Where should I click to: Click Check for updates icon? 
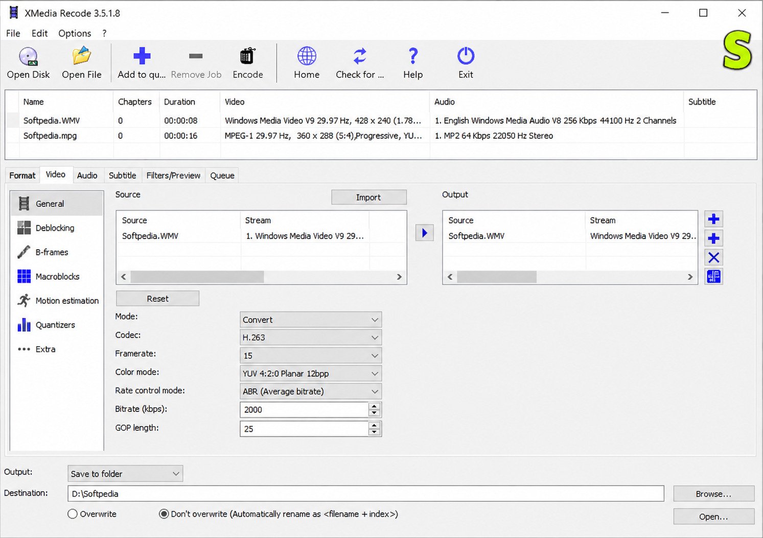(360, 56)
